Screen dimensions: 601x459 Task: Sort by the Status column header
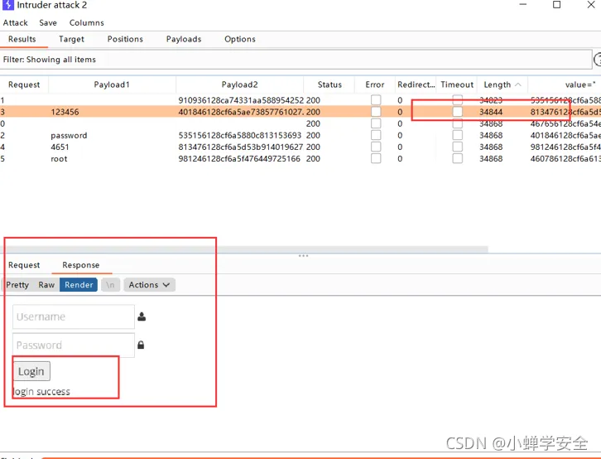coord(329,85)
